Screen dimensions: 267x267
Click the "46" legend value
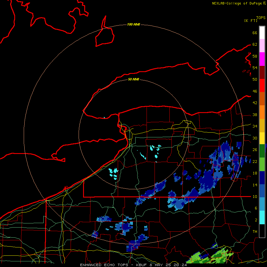pos(255,91)
